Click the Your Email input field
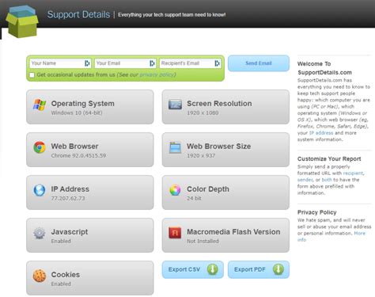375x297 pixels. click(x=125, y=63)
